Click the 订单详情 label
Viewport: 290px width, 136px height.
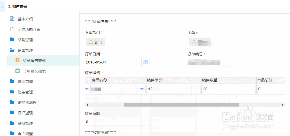tap(92, 73)
